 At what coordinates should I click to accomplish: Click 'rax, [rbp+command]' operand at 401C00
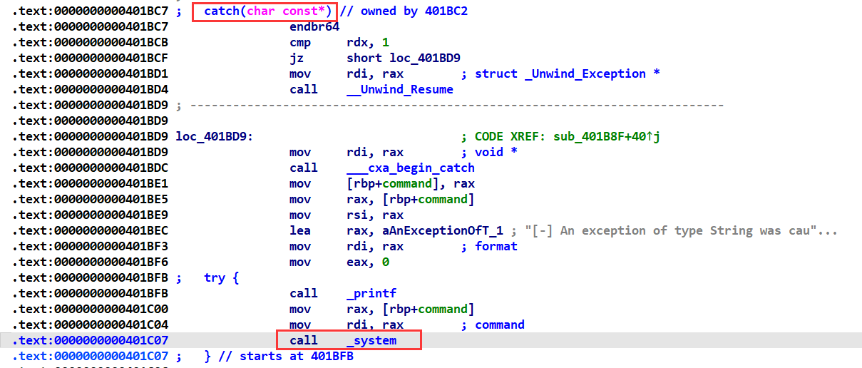411,310
